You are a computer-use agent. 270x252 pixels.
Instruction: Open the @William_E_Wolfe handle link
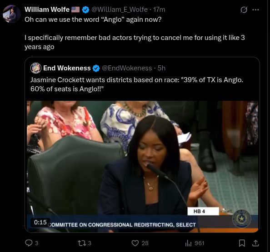point(120,10)
